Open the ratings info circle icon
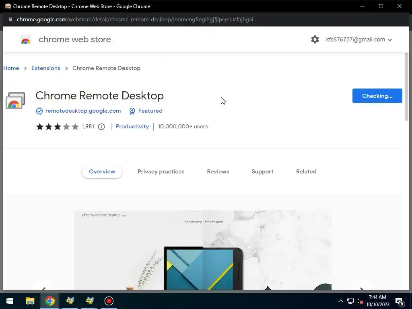Image resolution: width=412 pixels, height=309 pixels. coord(101,127)
